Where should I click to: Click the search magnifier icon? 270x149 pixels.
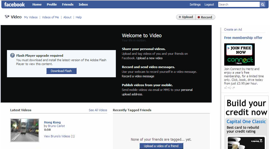pyautogui.click(x=263, y=4)
